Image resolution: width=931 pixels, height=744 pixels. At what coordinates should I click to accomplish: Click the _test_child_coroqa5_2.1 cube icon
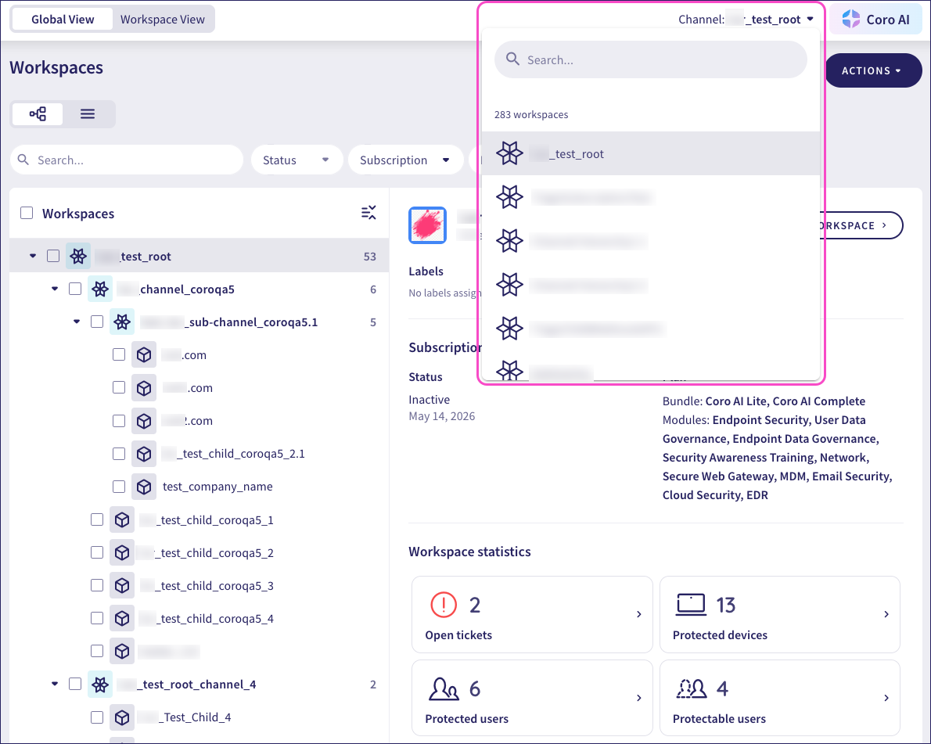tap(144, 454)
